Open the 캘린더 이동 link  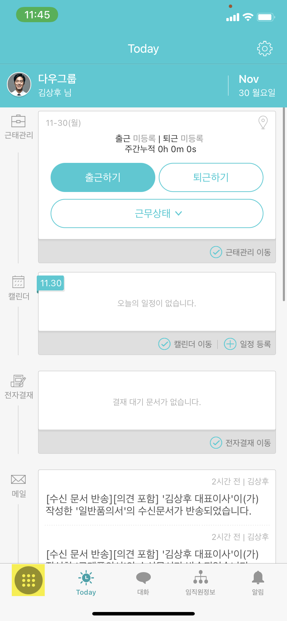(185, 344)
